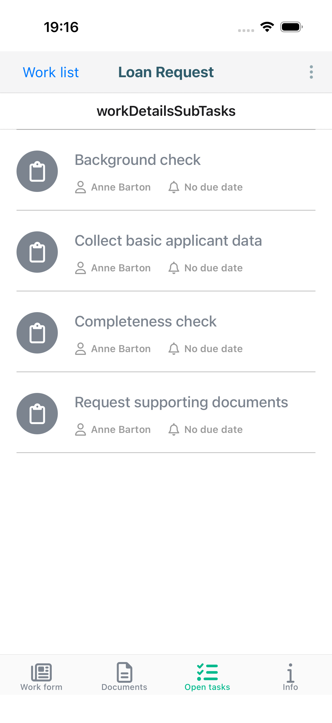Viewport: 332px width, 723px height.
Task: Go back via the Work list link
Action: pyautogui.click(x=51, y=72)
